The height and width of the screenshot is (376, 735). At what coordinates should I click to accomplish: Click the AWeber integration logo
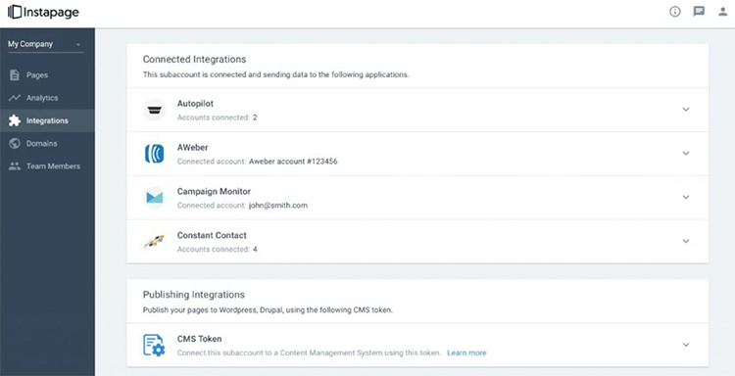point(154,154)
